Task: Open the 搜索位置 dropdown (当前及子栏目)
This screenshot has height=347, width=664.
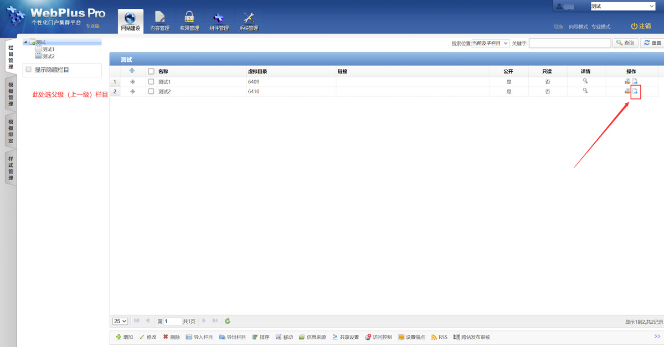Action: coord(490,43)
